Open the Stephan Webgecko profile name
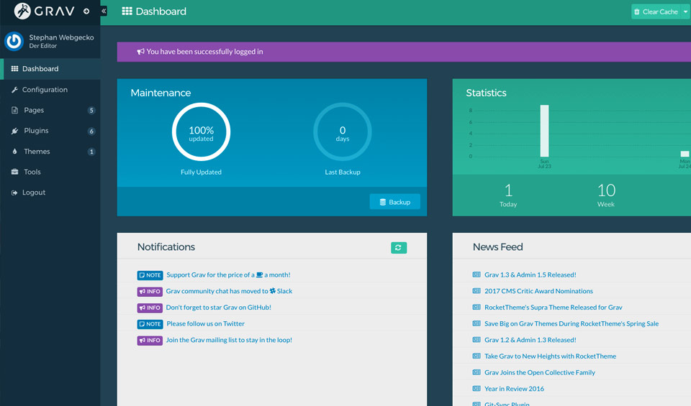Viewport: 691px width, 406px height. click(61, 37)
